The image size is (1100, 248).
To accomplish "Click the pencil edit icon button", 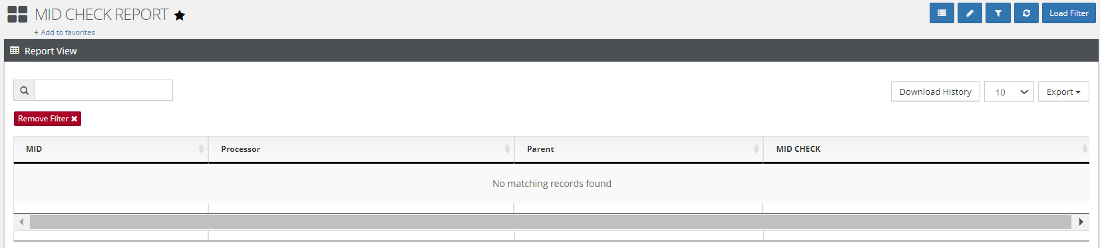I will [x=970, y=13].
